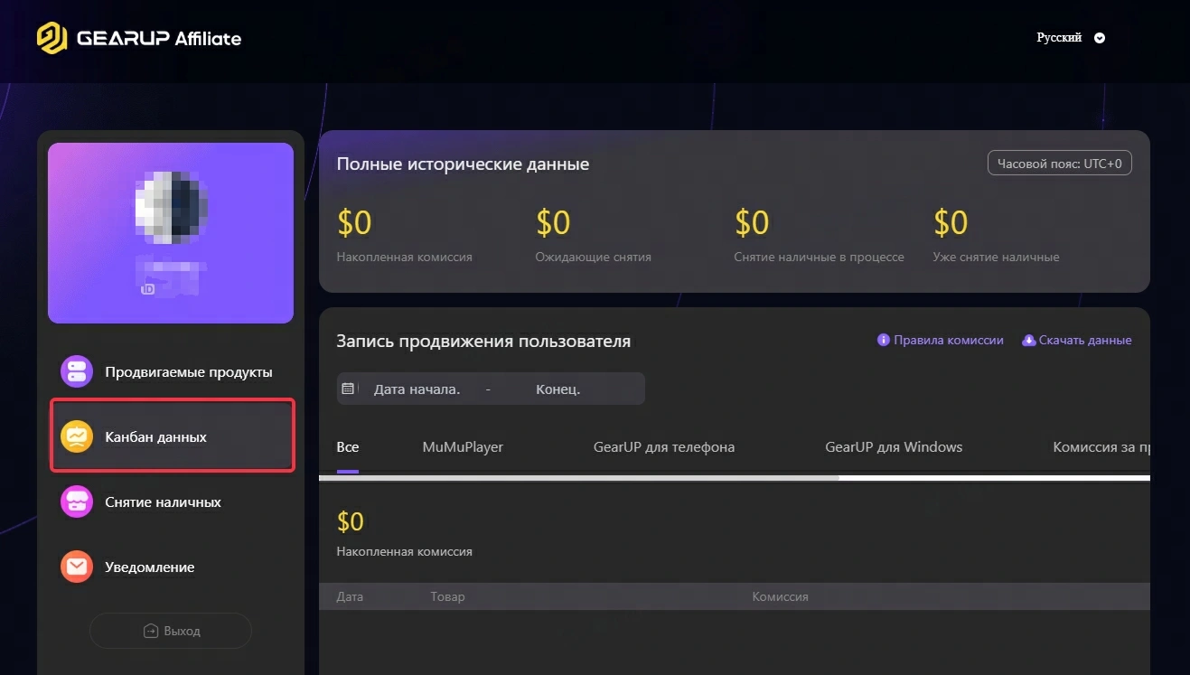Click the Выход logout button
The image size is (1190, 675).
coord(170,630)
